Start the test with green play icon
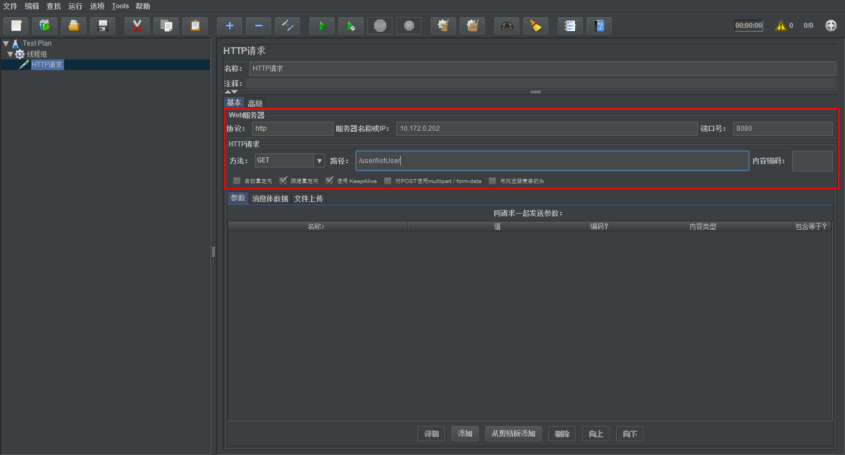The height and width of the screenshot is (455, 845). click(322, 26)
